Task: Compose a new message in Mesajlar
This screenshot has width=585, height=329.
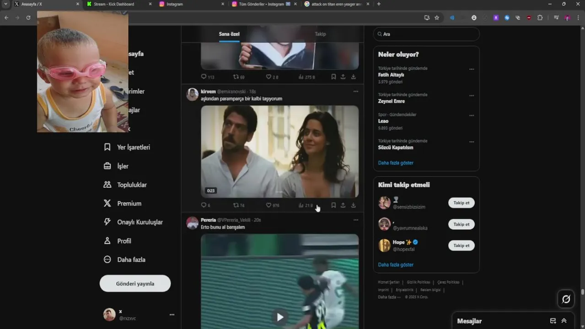Action: [x=553, y=321]
